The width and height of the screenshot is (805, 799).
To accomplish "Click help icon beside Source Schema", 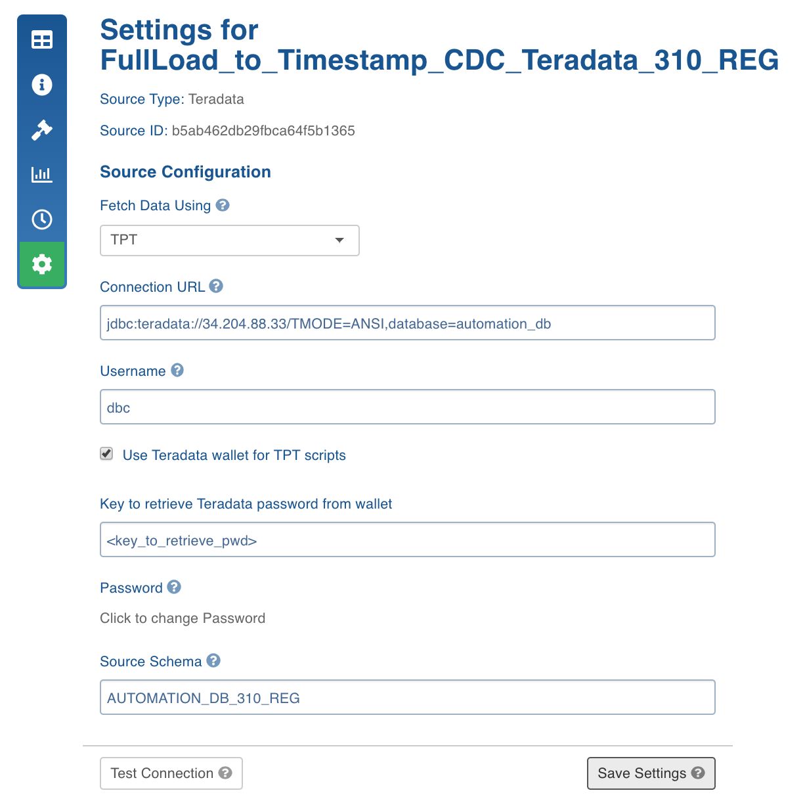I will [x=213, y=660].
